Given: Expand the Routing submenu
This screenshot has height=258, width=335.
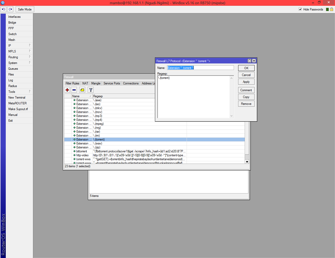Looking at the screenshot, I should pos(19,57).
